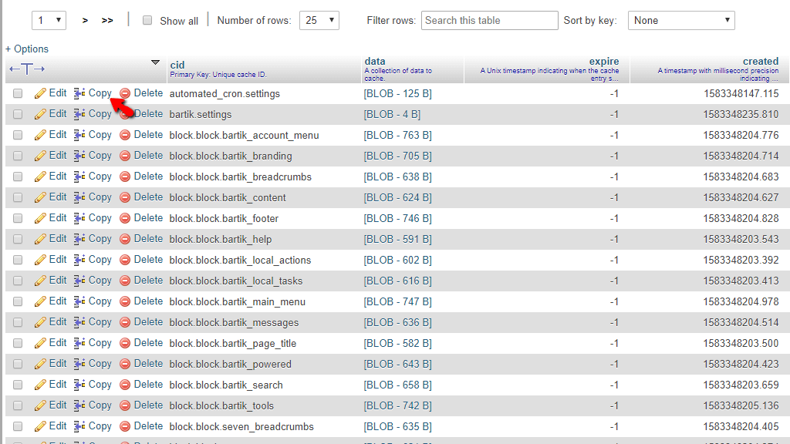790x444 pixels.
Task: Click the Copy icon for block.block.bartik_content
Action: point(79,197)
